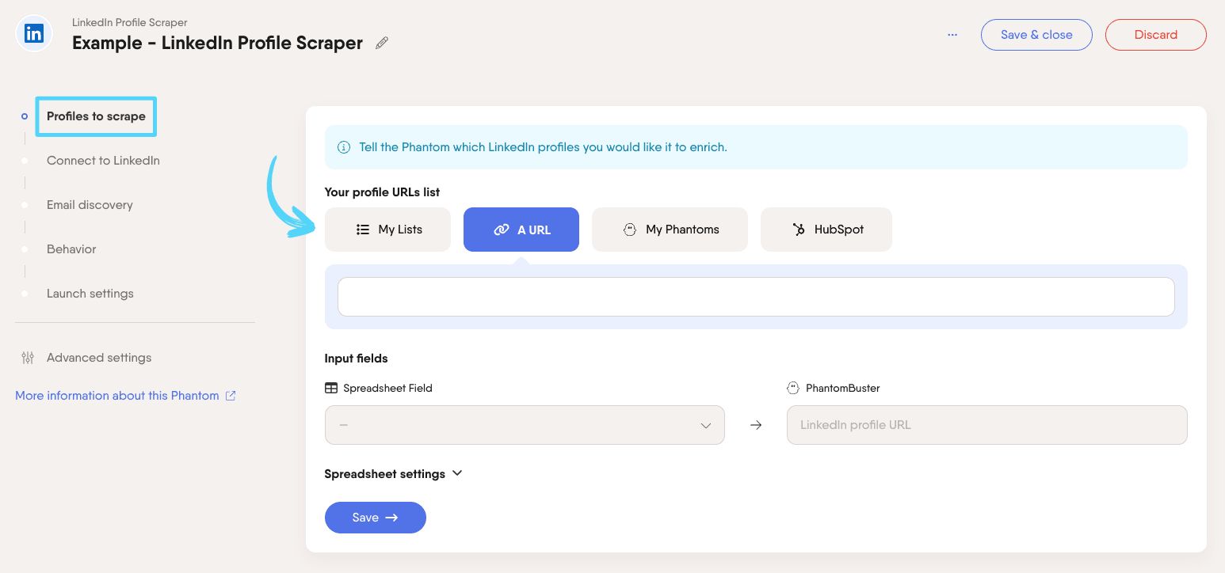This screenshot has height=573, width=1225.
Task: Click the pencil icon to rename Phantom
Action: (x=382, y=43)
